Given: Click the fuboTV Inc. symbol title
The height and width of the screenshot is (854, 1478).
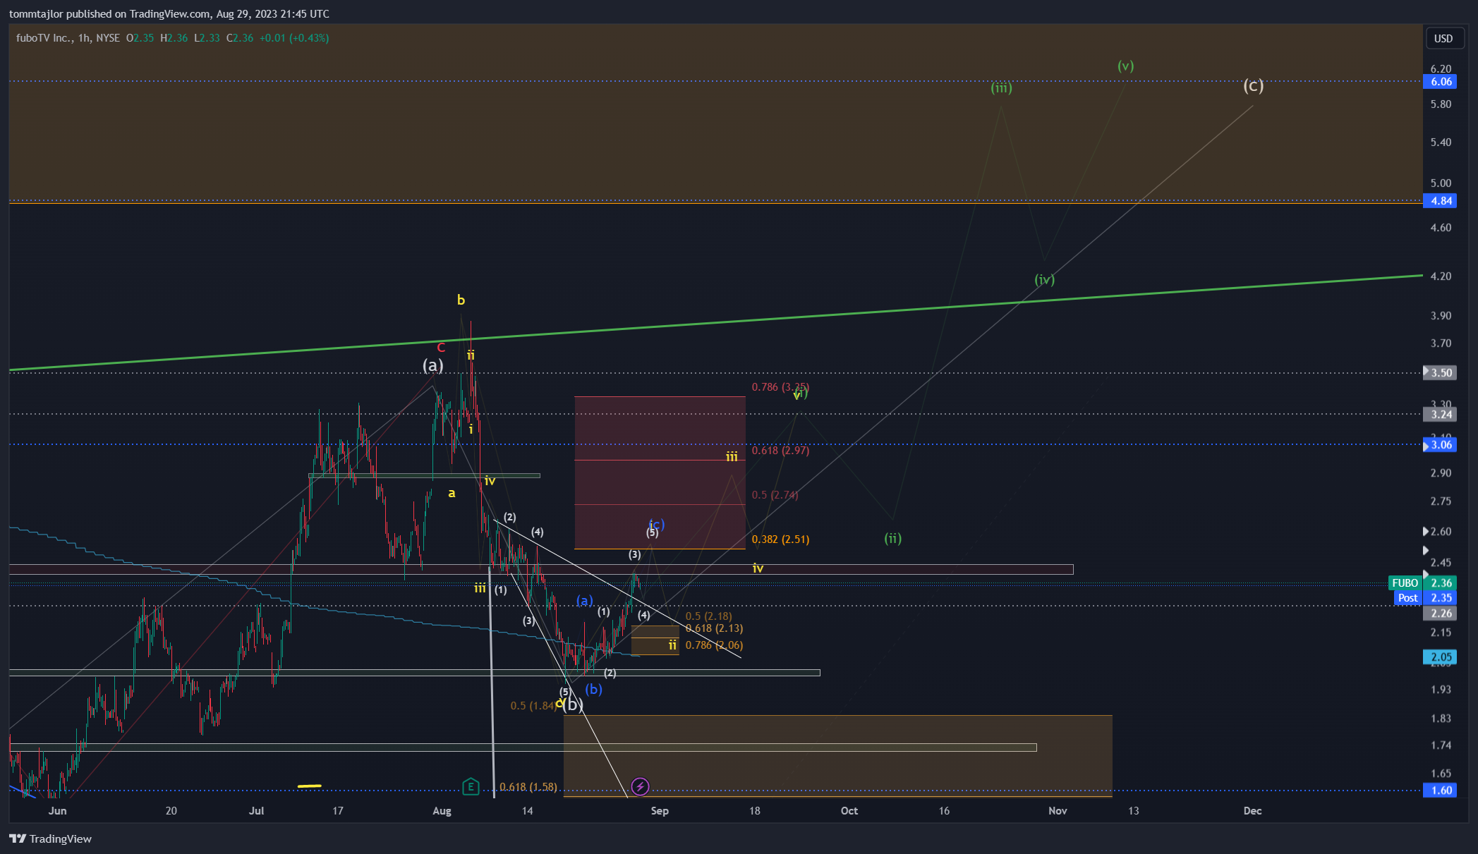Looking at the screenshot, I should 44,38.
